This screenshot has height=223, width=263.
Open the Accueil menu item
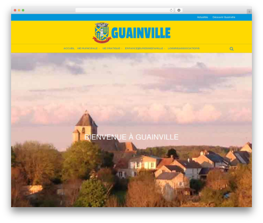point(69,49)
